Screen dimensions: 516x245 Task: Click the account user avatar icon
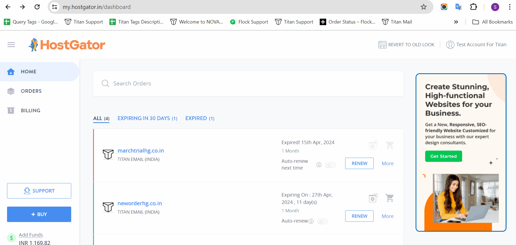pyautogui.click(x=450, y=45)
